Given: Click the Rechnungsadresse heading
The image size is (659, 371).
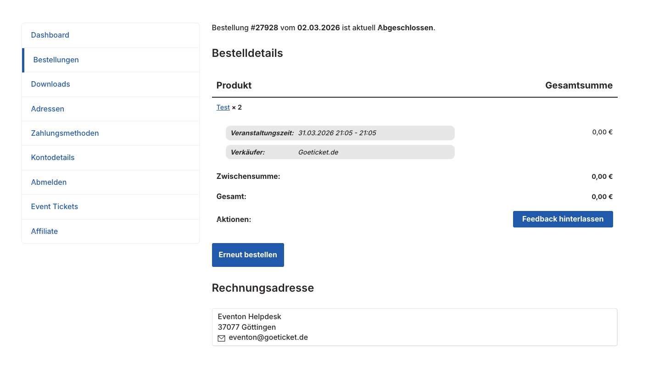Looking at the screenshot, I should (262, 288).
